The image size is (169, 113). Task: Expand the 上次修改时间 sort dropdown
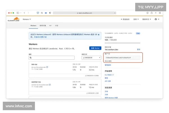pyautogui.click(x=91, y=58)
